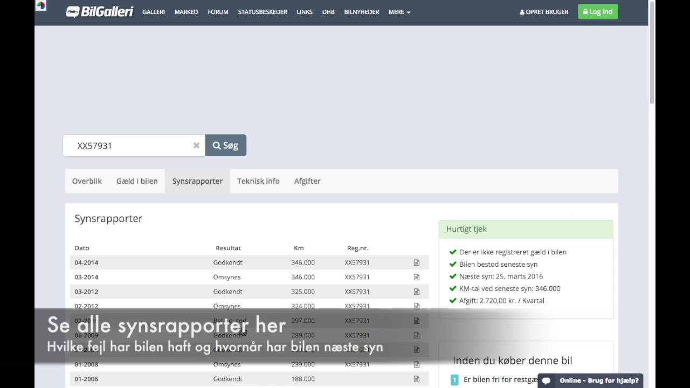Expand the MERE dropdown menu
This screenshot has height=388, width=690.
399,12
